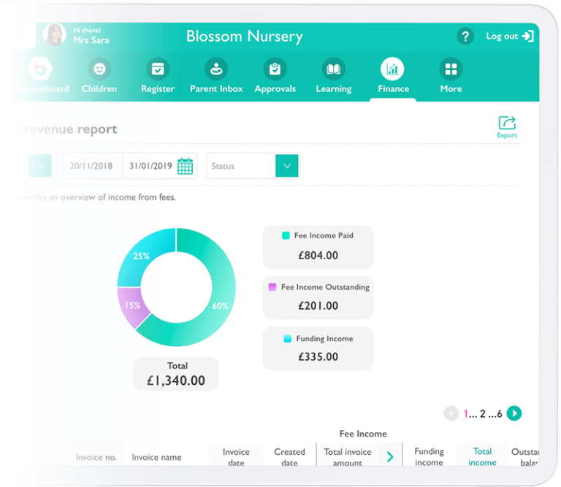Open the Learning book icon
This screenshot has width=561, height=487.
click(333, 69)
